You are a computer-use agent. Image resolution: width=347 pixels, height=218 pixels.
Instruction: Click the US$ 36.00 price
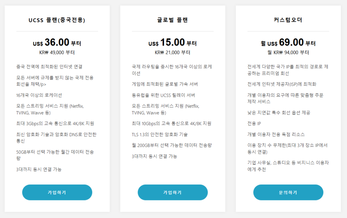coord(57,42)
